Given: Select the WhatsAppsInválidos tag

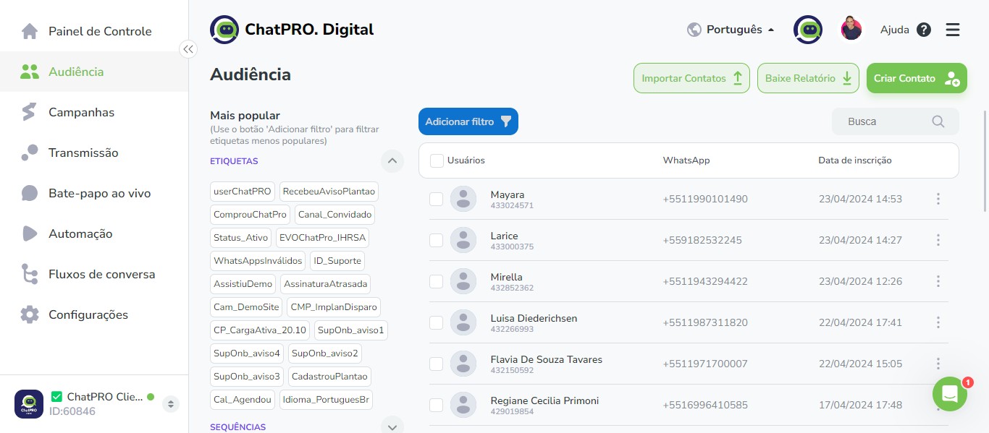Looking at the screenshot, I should click(x=258, y=260).
